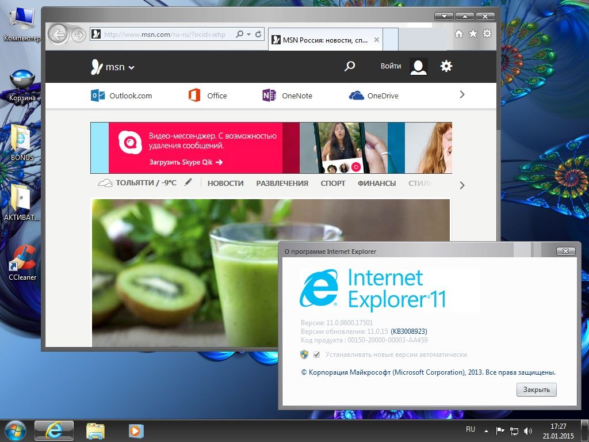
Task: Click Загрузить Skype Qik banner link
Action: coord(186,162)
